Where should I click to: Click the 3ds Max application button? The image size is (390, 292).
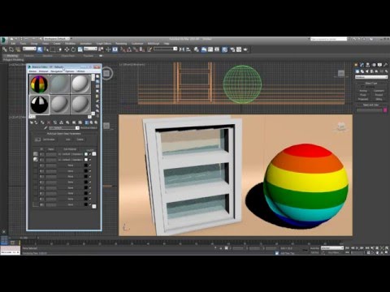point(3,40)
